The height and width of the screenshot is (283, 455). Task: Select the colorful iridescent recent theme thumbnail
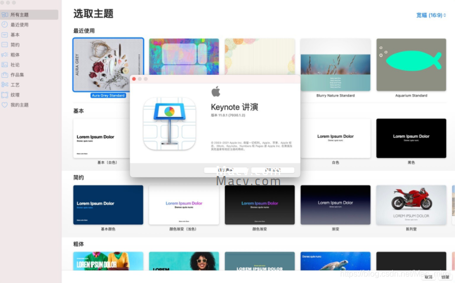click(184, 56)
